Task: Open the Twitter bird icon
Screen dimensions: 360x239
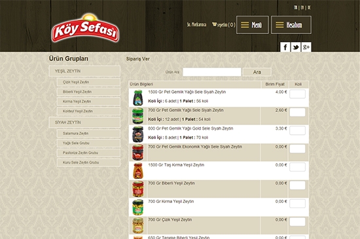Action: pos(296,47)
